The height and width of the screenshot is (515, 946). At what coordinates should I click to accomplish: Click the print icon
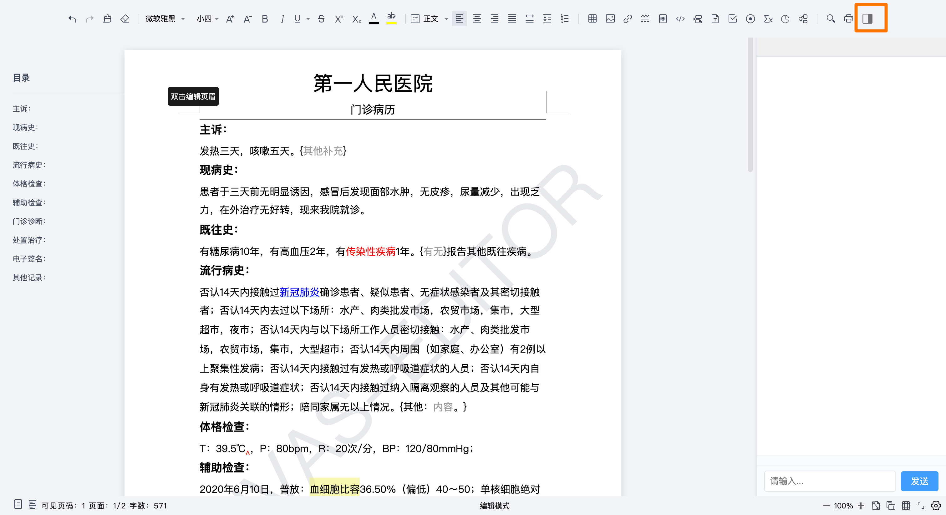[848, 19]
